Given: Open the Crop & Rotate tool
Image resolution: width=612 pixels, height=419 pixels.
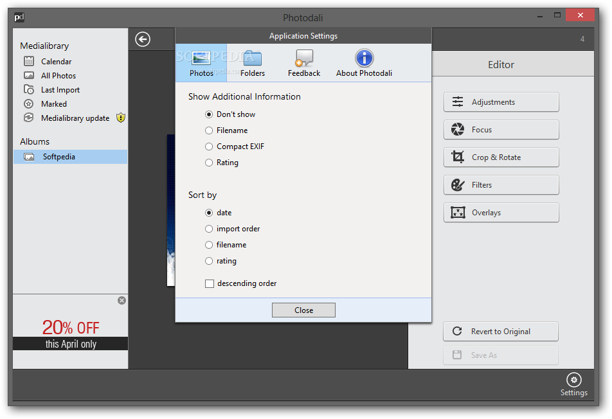Looking at the screenshot, I should [x=501, y=157].
